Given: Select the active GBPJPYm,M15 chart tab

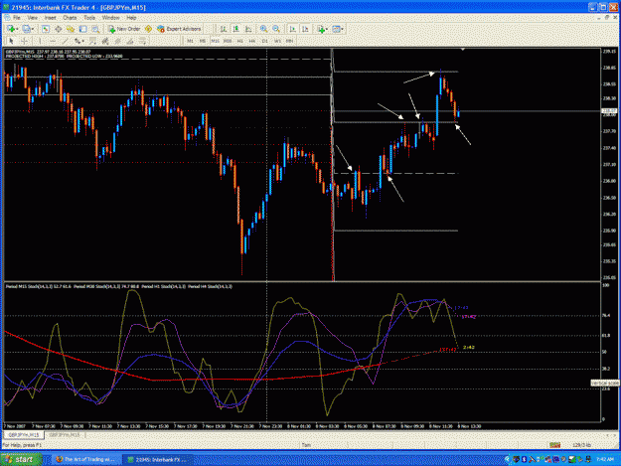Looking at the screenshot, I should (24, 435).
